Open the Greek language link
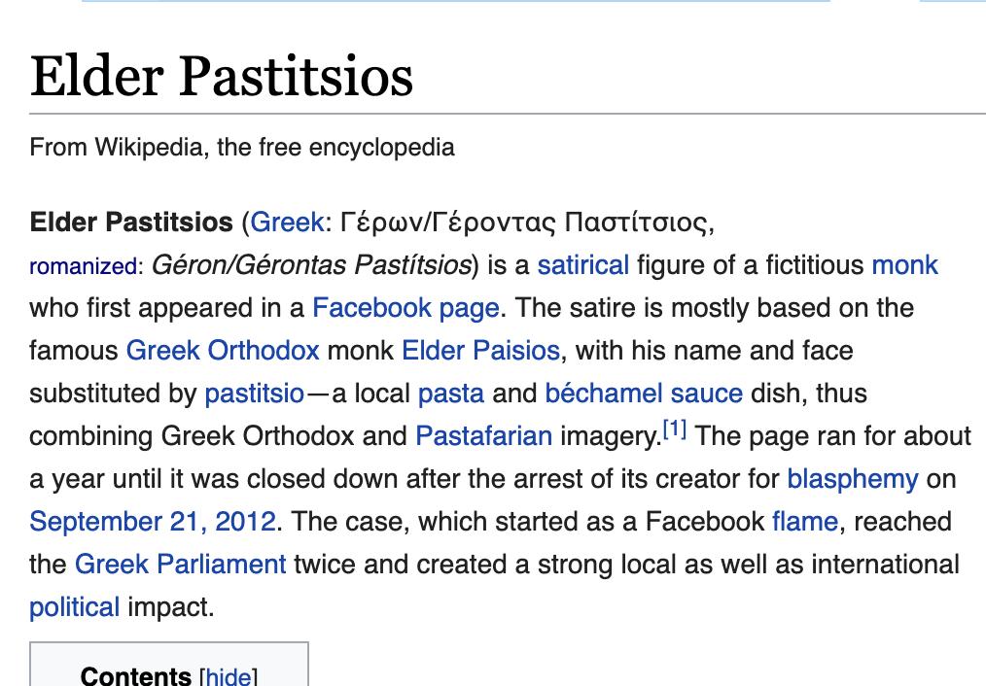 click(x=287, y=223)
